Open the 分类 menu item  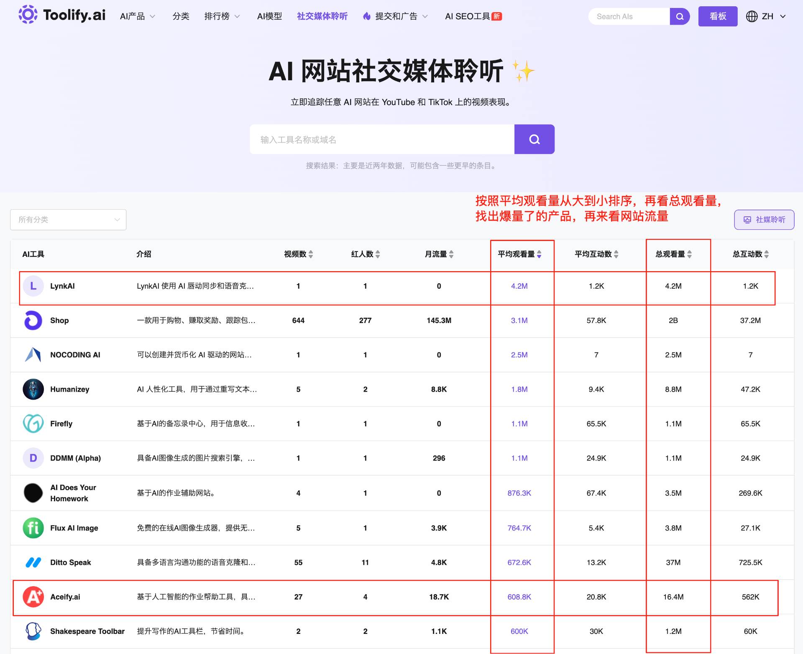(x=181, y=16)
